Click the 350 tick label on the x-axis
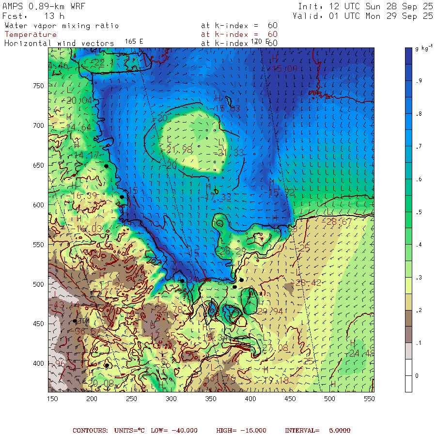The height and width of the screenshot is (436, 436). tap(171, 399)
